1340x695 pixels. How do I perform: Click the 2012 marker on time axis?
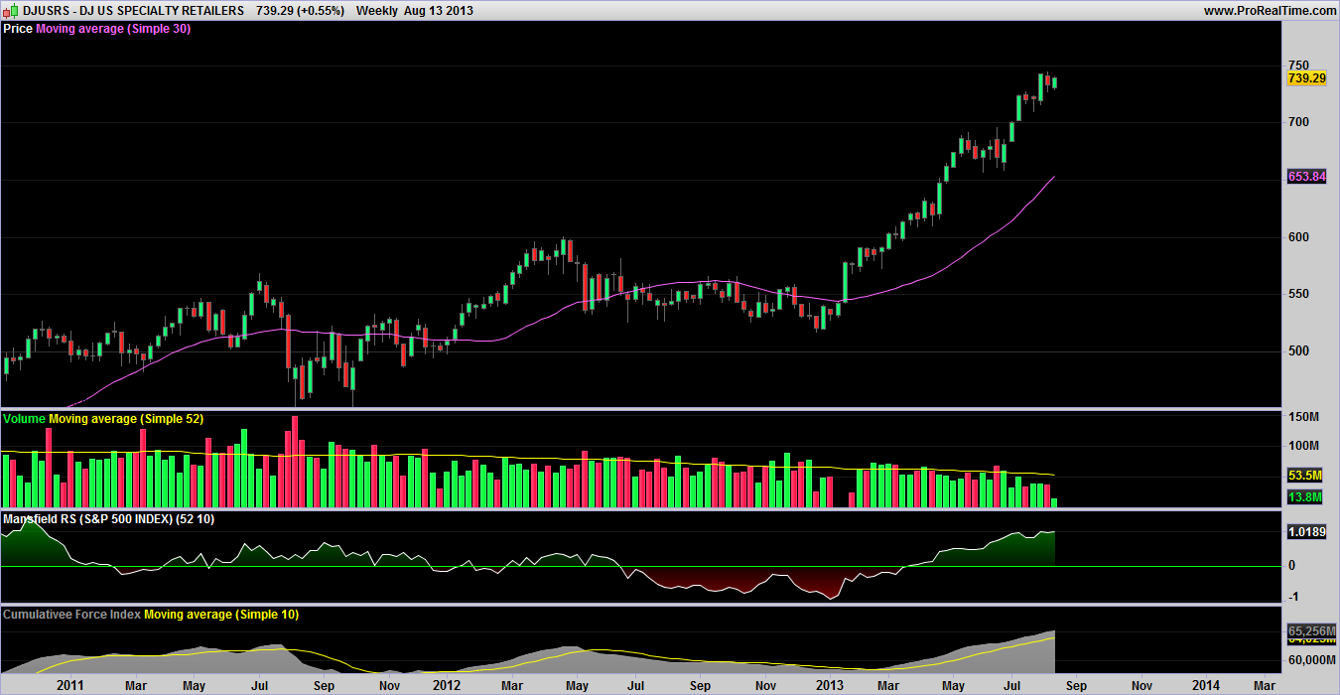tap(447, 685)
